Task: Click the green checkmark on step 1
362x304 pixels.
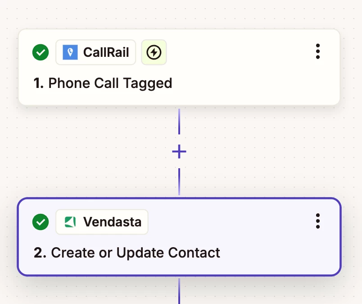Action: [x=41, y=52]
